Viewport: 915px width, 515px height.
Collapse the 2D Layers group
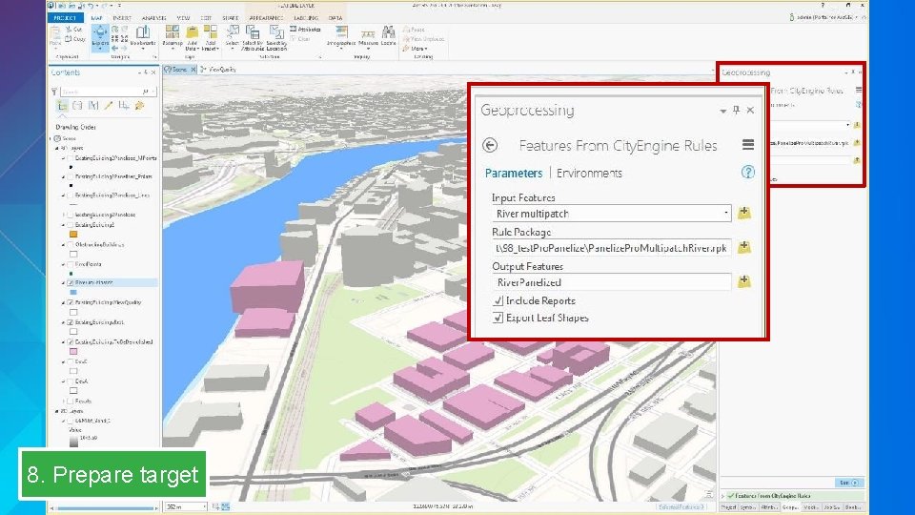click(x=57, y=411)
